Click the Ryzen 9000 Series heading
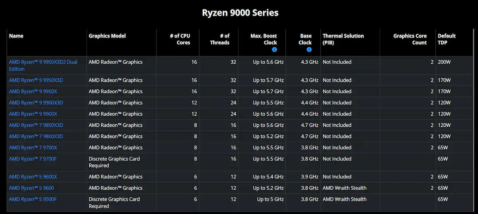The width and height of the screenshot is (478, 214). [x=240, y=13]
